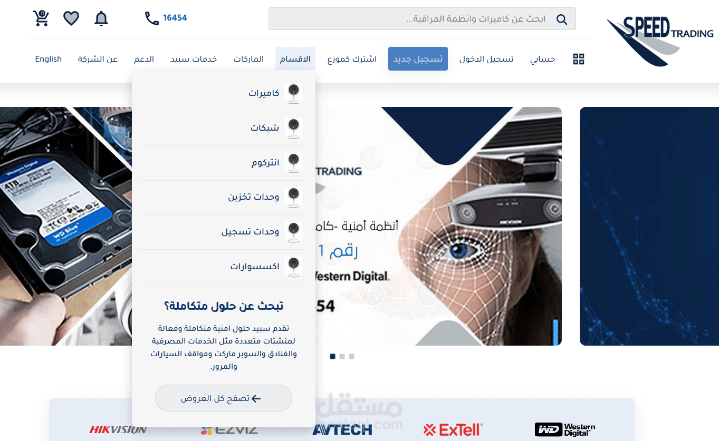The width and height of the screenshot is (719, 441).
Task: Expand the خدمات سبيد menu
Action: (194, 58)
